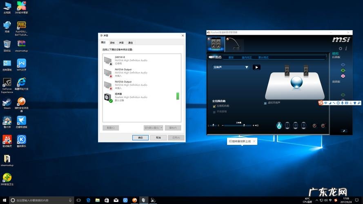Enable the 虚拟环绕声 virtual surround checkbox
The image size is (363, 204).
coord(265,103)
